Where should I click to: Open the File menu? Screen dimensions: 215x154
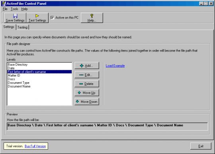pos(5,9)
